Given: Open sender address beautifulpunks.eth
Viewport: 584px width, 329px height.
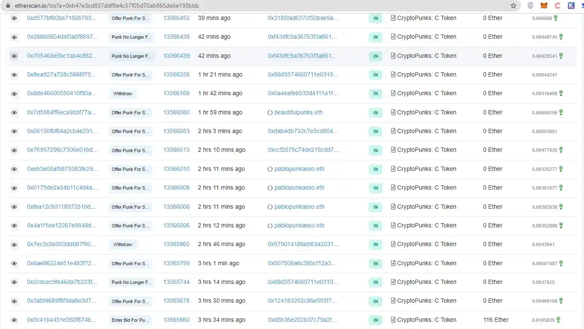Looking at the screenshot, I should click(x=298, y=112).
